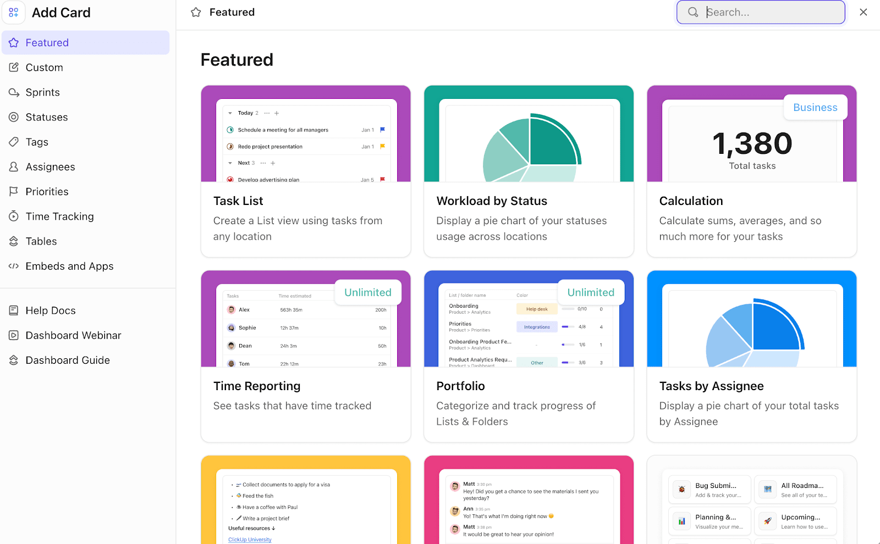Click the Bug Submi... tile in last card
The image size is (880, 544).
tap(710, 490)
